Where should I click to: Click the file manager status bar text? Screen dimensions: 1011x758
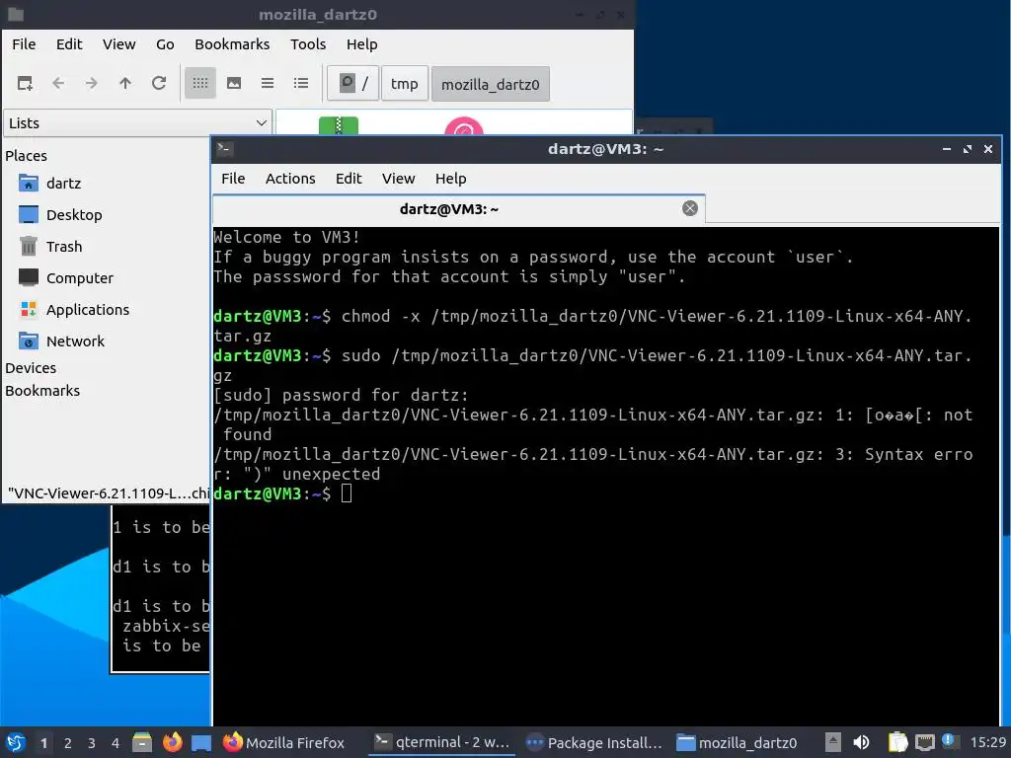pos(108,493)
